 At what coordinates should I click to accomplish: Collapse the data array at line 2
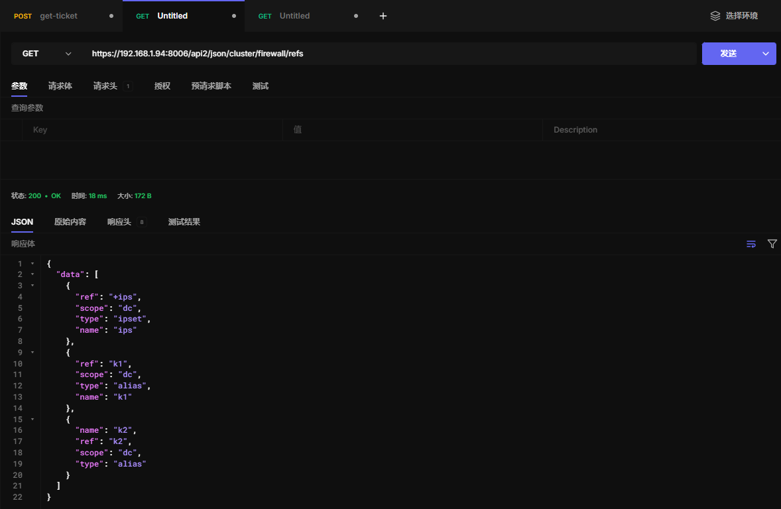[x=32, y=274]
